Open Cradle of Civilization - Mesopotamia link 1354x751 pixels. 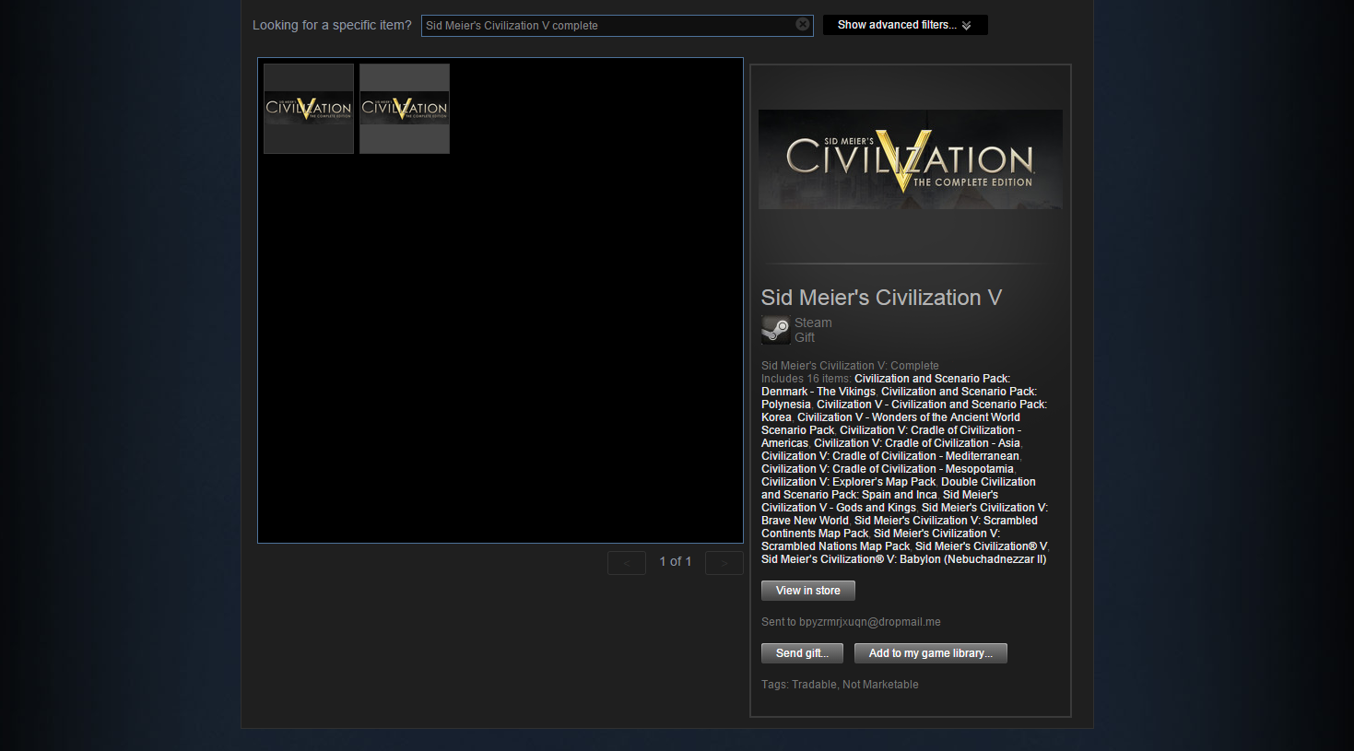[x=888, y=469]
